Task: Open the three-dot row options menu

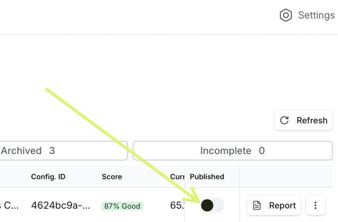Action: 315,205
